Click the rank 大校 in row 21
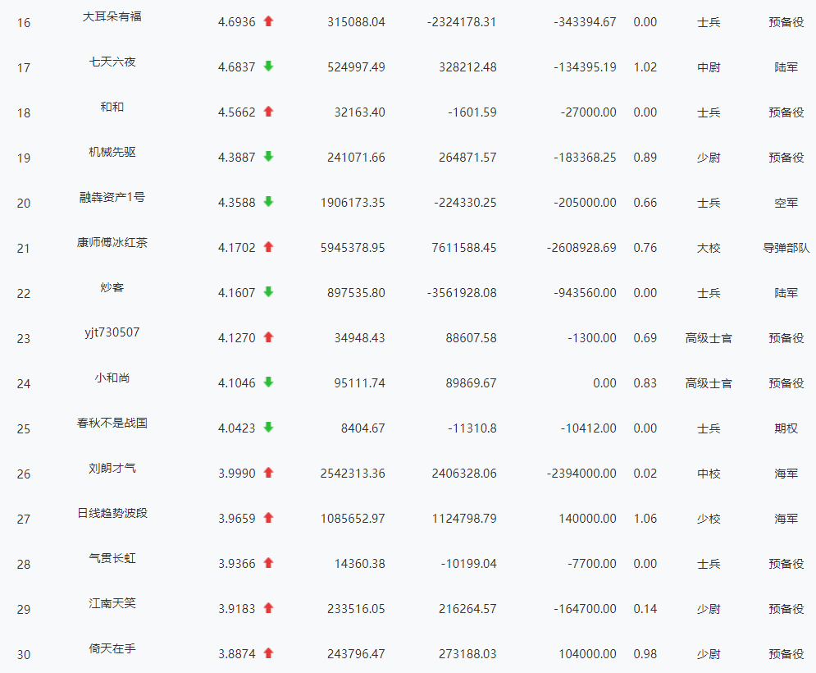The image size is (816, 673). point(709,248)
